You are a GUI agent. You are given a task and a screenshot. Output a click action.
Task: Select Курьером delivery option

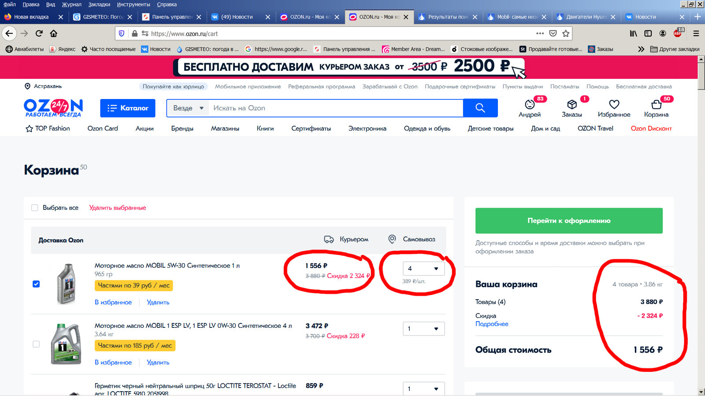(x=346, y=239)
